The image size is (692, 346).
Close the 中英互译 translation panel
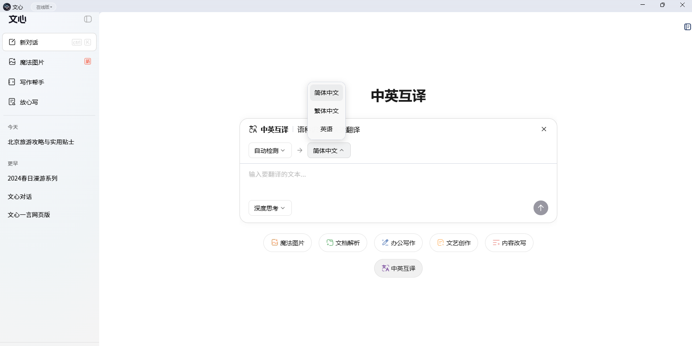[x=543, y=129]
